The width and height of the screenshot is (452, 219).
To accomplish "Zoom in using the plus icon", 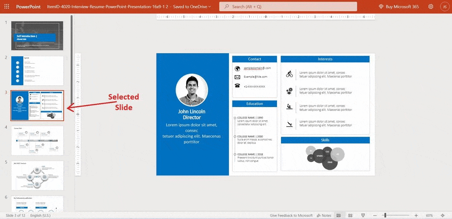I will [x=416, y=215].
